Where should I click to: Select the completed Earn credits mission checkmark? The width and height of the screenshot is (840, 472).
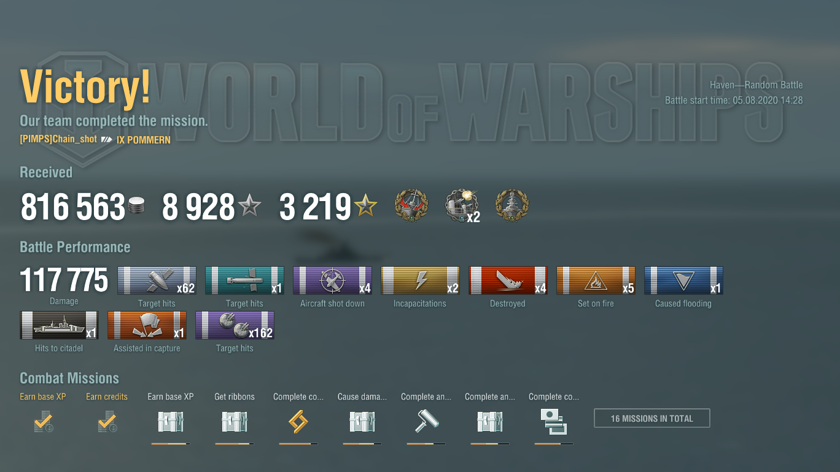click(107, 422)
